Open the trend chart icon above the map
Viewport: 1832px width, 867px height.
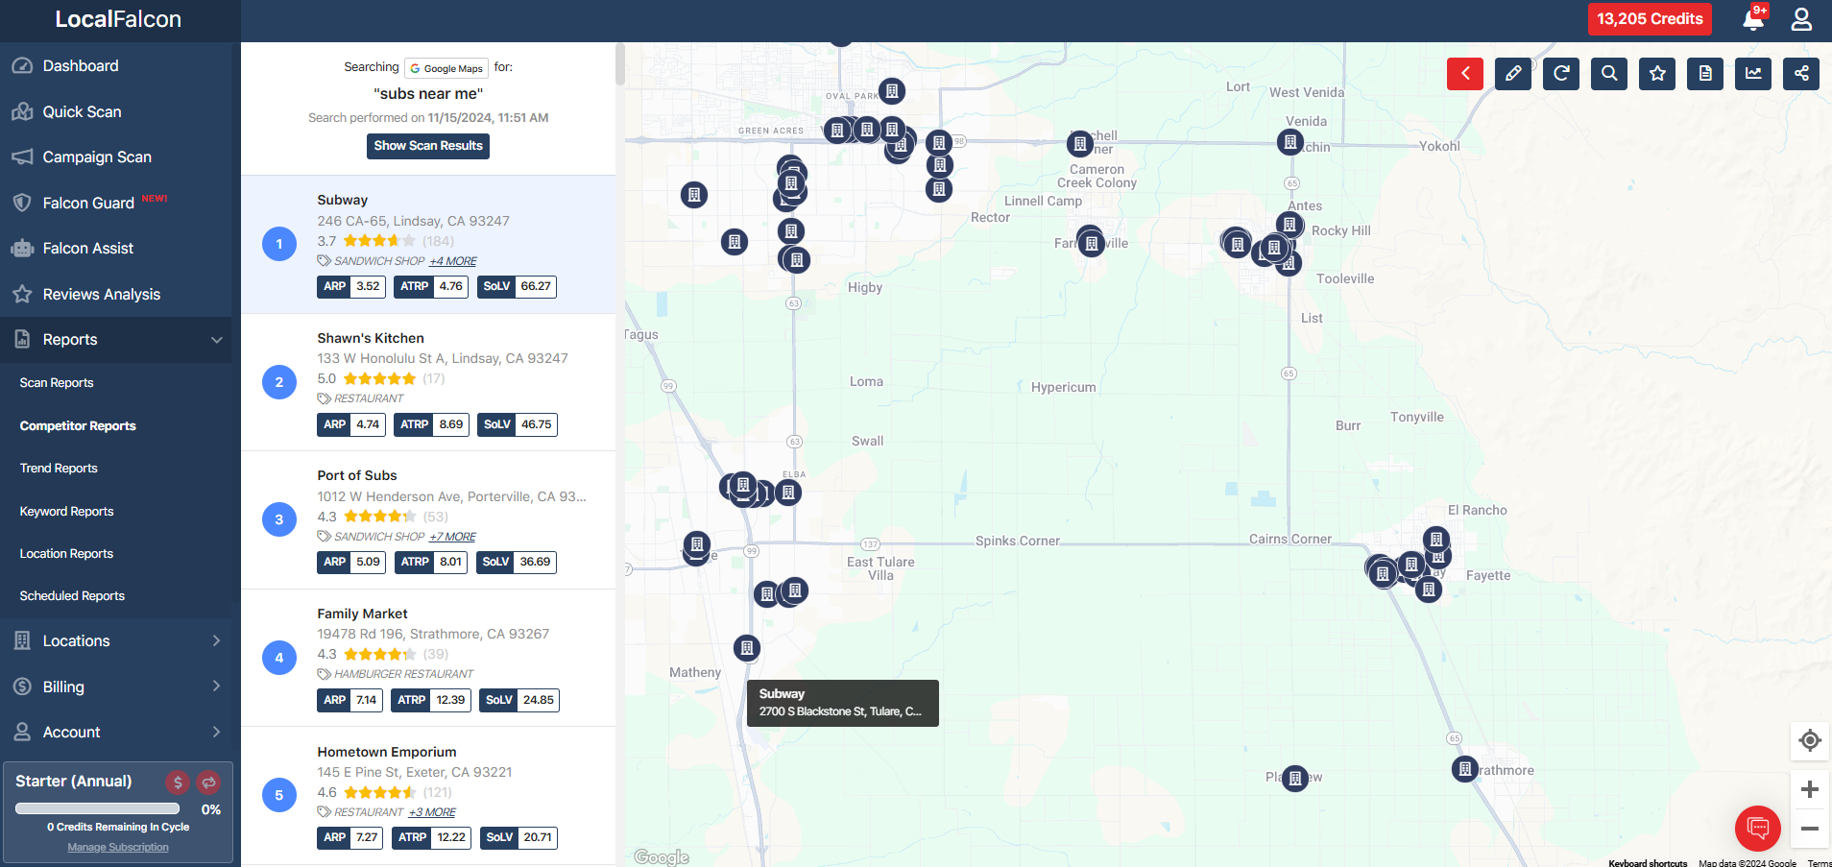point(1753,74)
